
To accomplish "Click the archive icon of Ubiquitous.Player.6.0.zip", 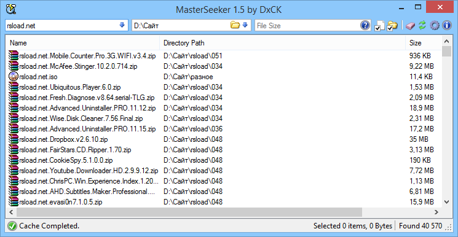I will pos(14,87).
